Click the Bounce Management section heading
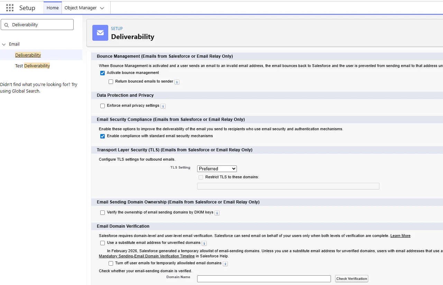The width and height of the screenshot is (443, 285). (x=165, y=56)
